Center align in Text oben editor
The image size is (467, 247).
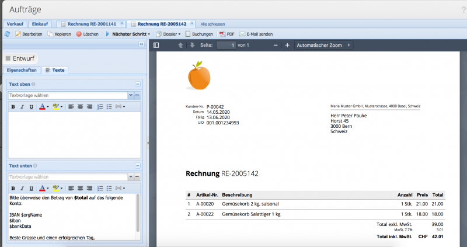(x=80, y=107)
